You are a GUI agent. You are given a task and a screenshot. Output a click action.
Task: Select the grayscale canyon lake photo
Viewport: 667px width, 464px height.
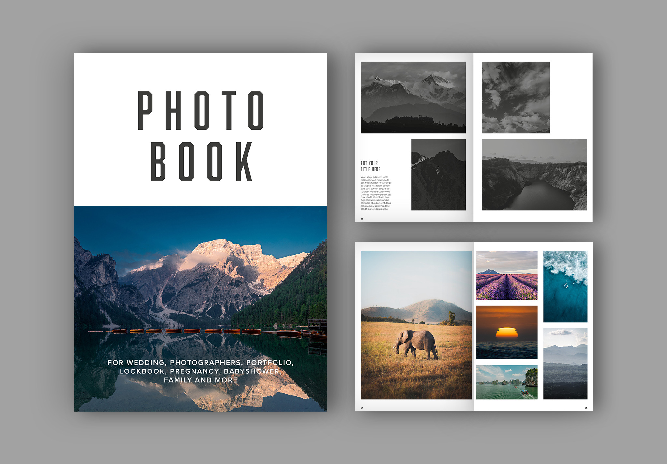pos(534,175)
